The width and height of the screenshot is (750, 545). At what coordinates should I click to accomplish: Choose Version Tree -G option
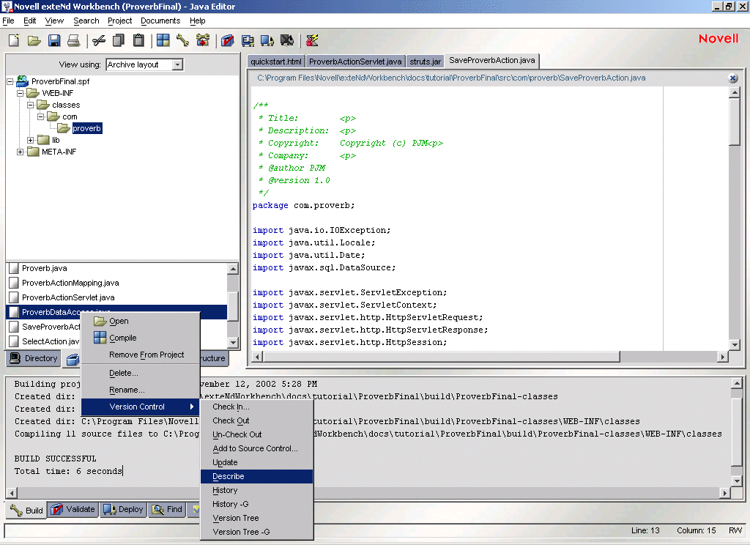click(x=257, y=532)
